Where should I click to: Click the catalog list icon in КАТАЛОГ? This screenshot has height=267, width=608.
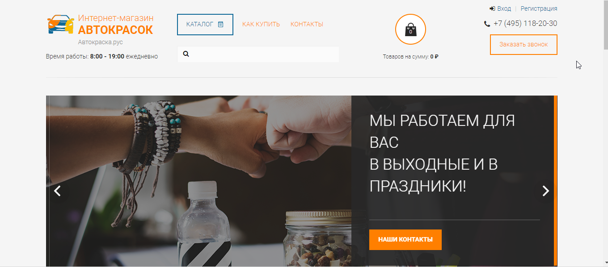[x=220, y=24]
